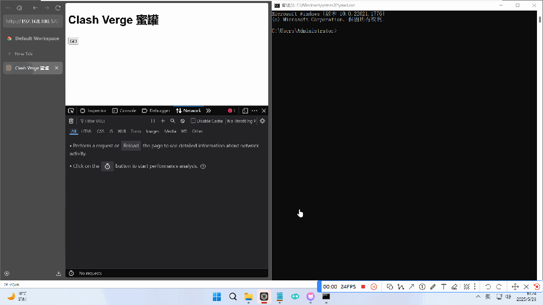Filter requests by HTML
This screenshot has height=305, width=543.
click(87, 132)
